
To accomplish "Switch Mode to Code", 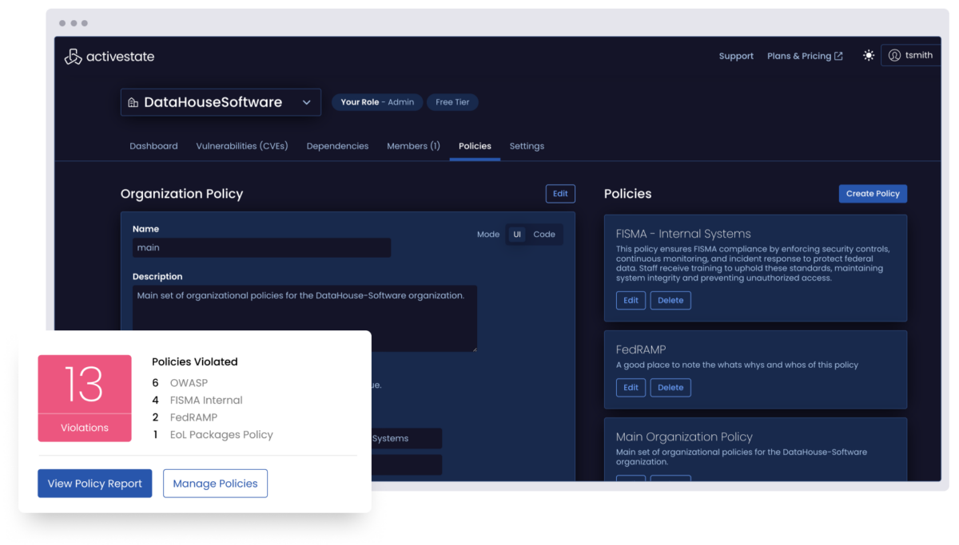I will (544, 235).
